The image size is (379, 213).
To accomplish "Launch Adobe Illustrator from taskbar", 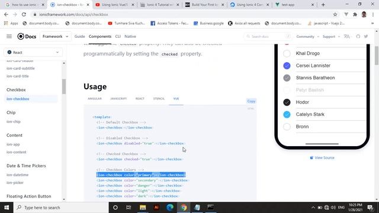I will (x=156, y=208).
